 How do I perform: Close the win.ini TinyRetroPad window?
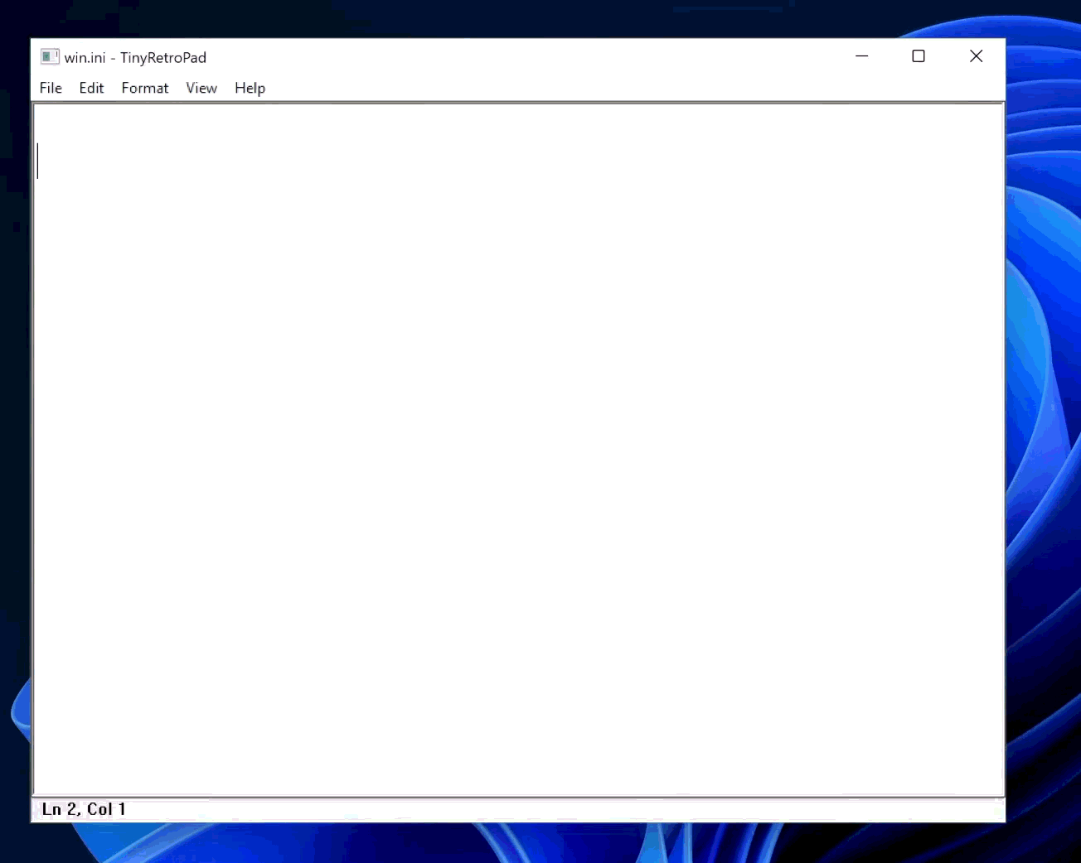tap(977, 56)
